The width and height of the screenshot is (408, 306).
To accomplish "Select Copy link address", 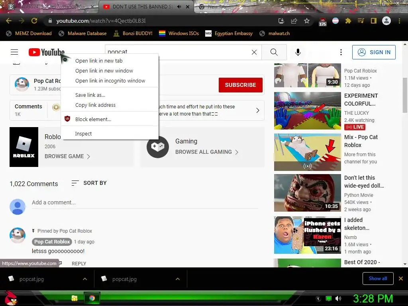I will pyautogui.click(x=110, y=105).
